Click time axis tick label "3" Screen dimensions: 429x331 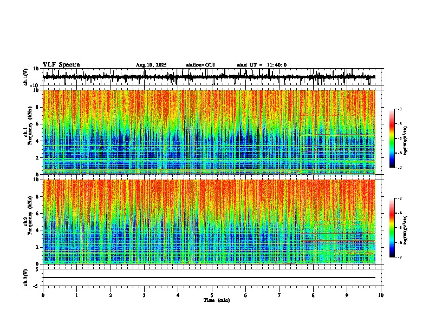click(144, 295)
